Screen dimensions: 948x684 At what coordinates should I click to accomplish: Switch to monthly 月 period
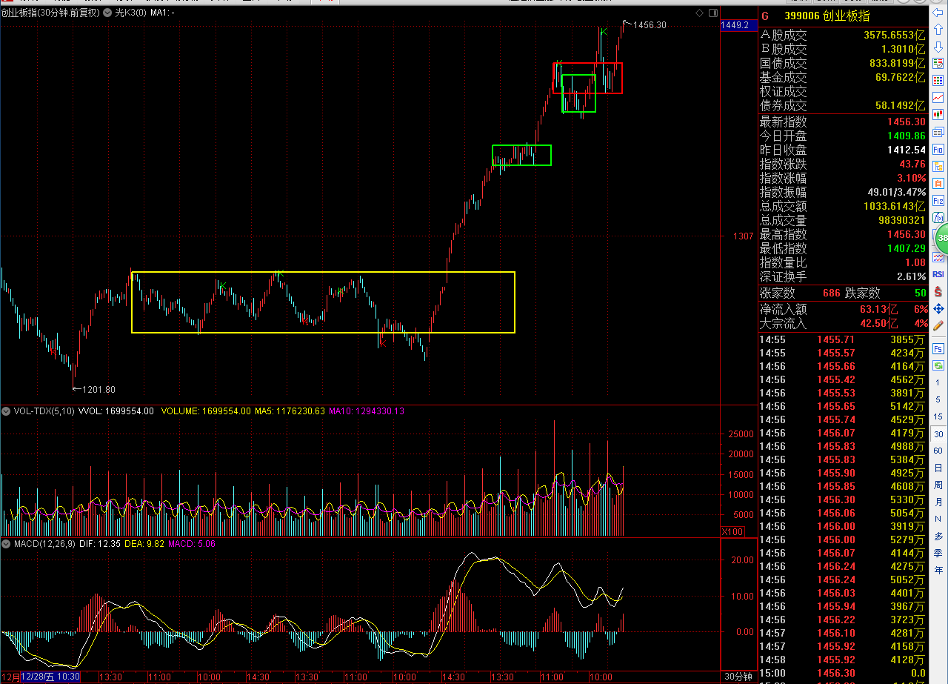[938, 502]
